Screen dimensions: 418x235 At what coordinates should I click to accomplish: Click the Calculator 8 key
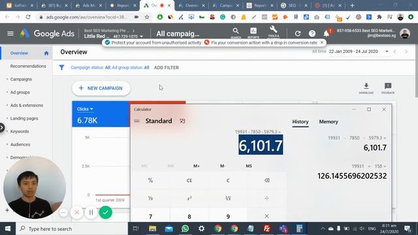[x=189, y=216]
